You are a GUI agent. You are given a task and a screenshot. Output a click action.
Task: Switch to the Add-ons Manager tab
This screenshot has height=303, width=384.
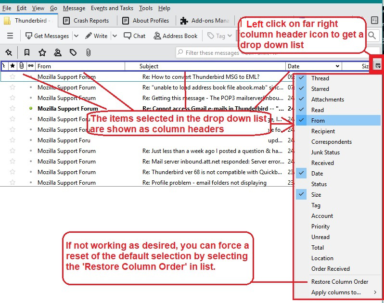coord(205,21)
